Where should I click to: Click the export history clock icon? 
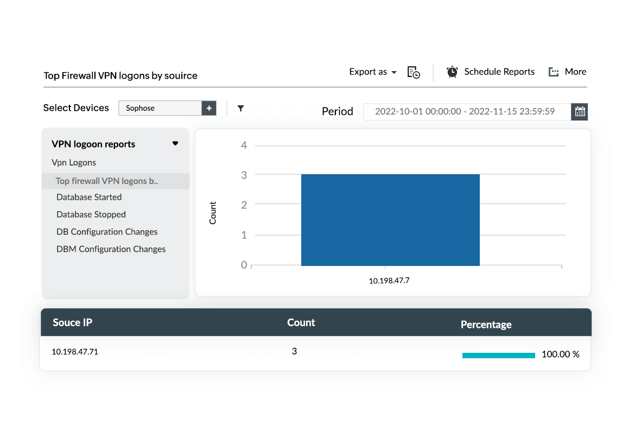[414, 72]
